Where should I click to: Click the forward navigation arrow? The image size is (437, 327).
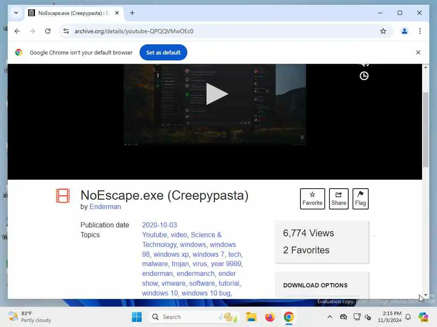pyautogui.click(x=32, y=31)
